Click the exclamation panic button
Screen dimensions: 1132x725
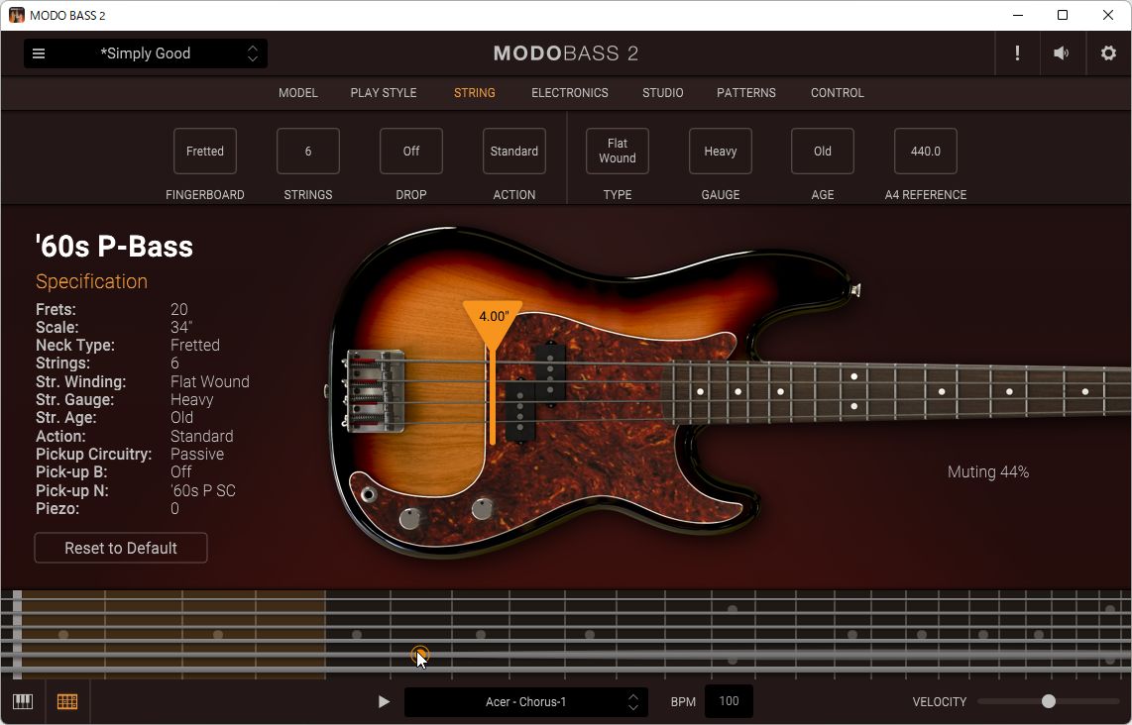1017,53
